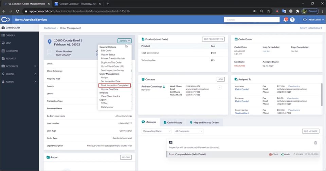This screenshot has width=326, height=171.
Task: Select Set Inspection Date menu item
Action: pyautogui.click(x=111, y=81)
